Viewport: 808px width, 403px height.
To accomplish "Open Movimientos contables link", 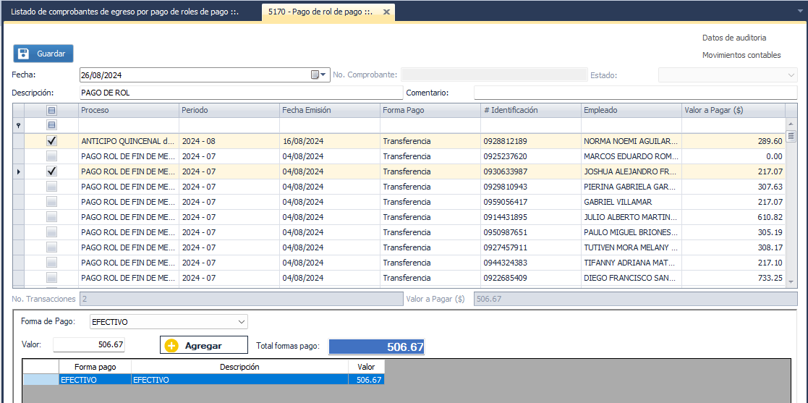I will (741, 55).
